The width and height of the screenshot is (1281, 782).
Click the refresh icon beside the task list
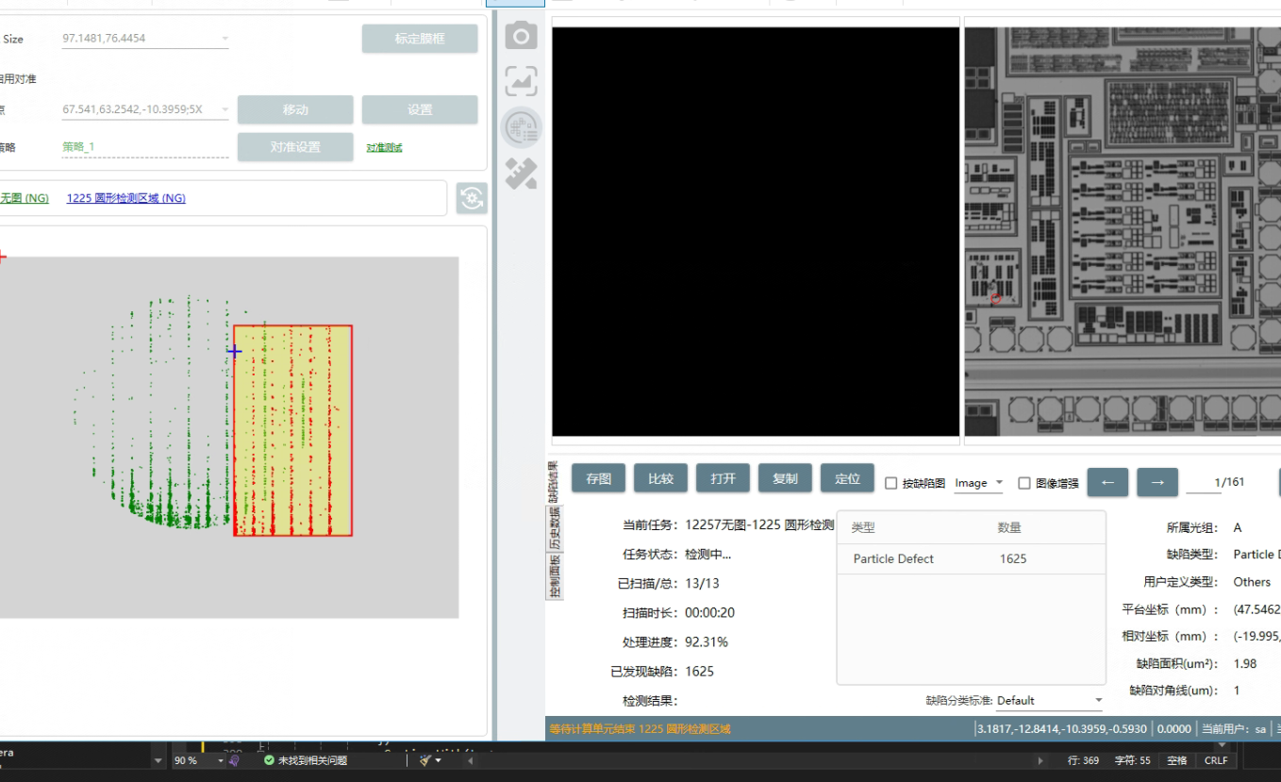472,198
